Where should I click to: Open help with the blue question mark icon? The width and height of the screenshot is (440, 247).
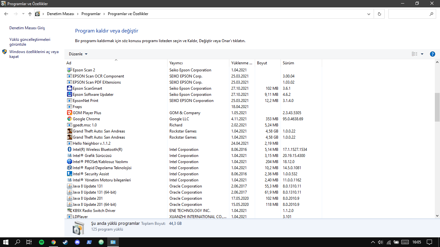tap(433, 54)
